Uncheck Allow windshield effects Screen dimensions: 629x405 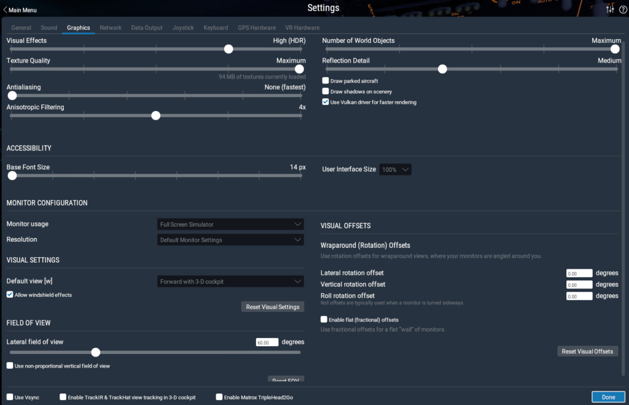coord(10,295)
